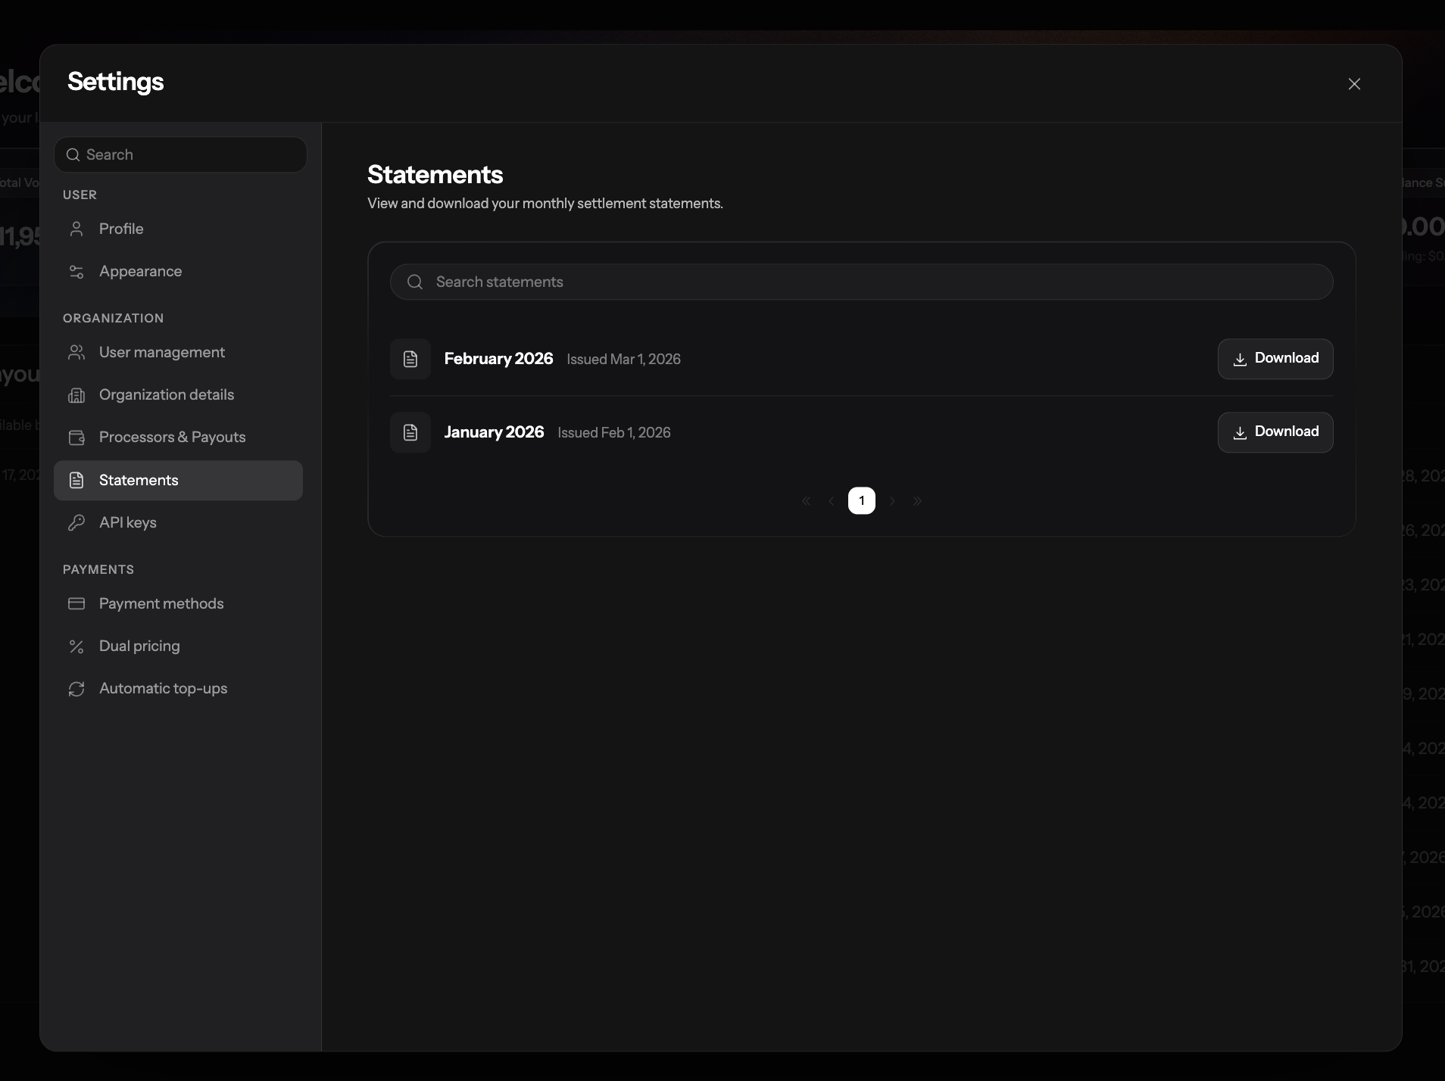
Task: Click the magnifier icon in Search statements
Action: pos(415,282)
